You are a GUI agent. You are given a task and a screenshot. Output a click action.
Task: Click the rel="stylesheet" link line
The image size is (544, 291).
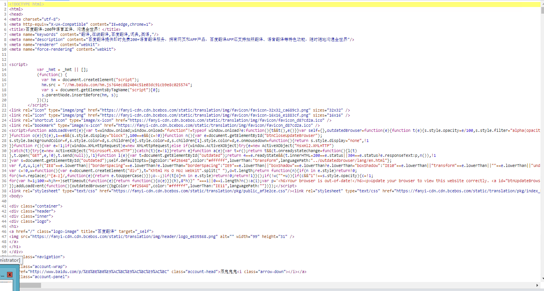tap(275, 192)
